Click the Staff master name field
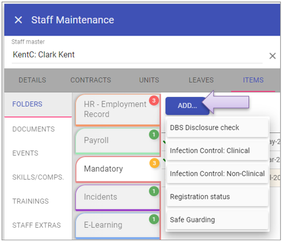 137,54
